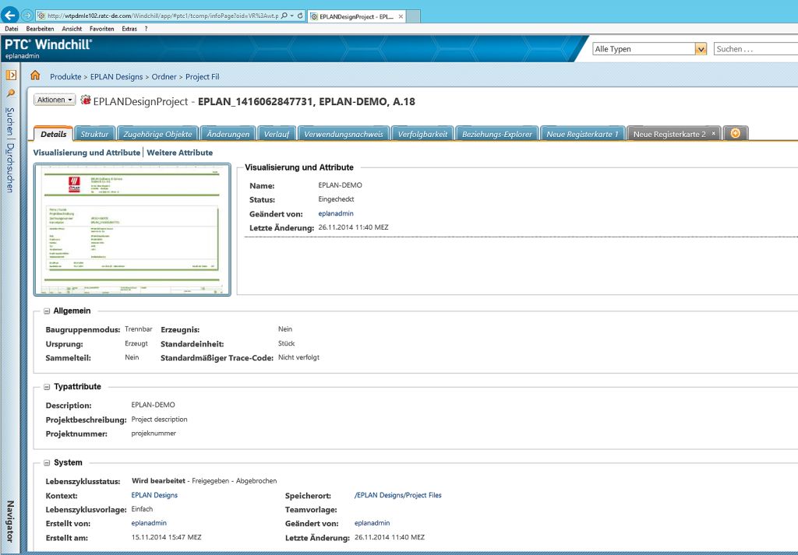Switch to the Neue Registerkarte 1 tab
The width and height of the screenshot is (798, 555).
[582, 134]
